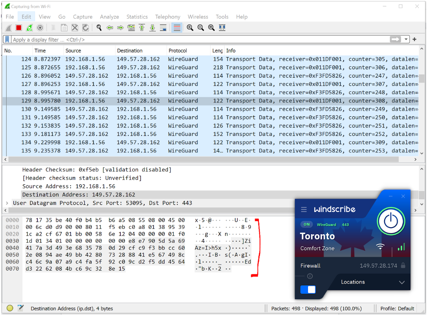
Task: Open the Wireless menu
Action: click(198, 17)
